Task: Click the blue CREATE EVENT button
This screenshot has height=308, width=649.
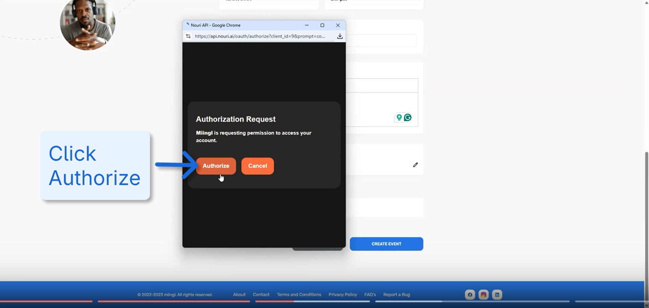Action: (x=386, y=244)
